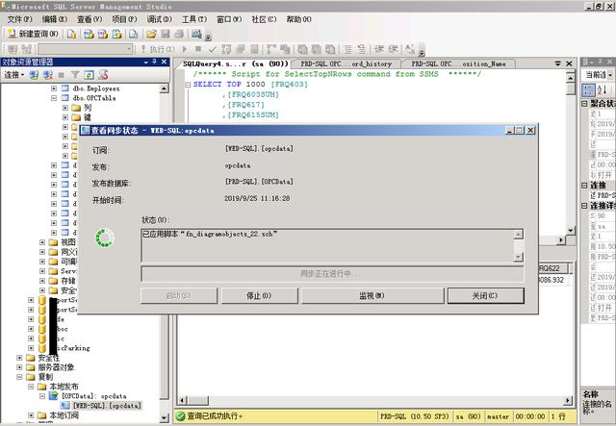
Task: Collapse the dbo.OPCTable tree node
Action: (x=55, y=97)
